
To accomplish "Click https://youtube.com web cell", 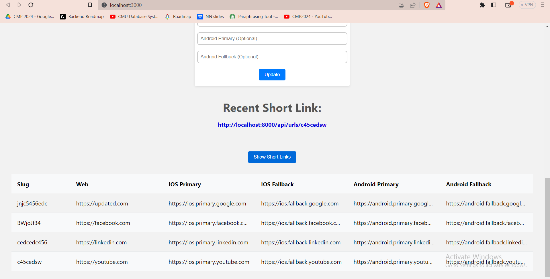I will point(102,262).
